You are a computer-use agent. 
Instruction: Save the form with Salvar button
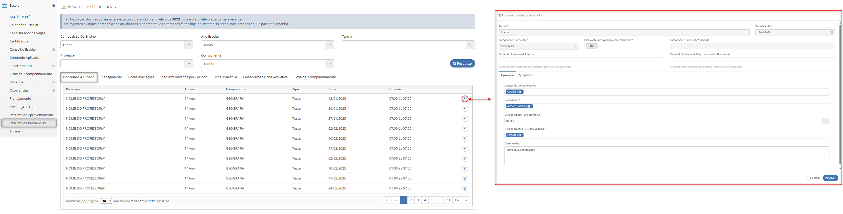[830, 178]
